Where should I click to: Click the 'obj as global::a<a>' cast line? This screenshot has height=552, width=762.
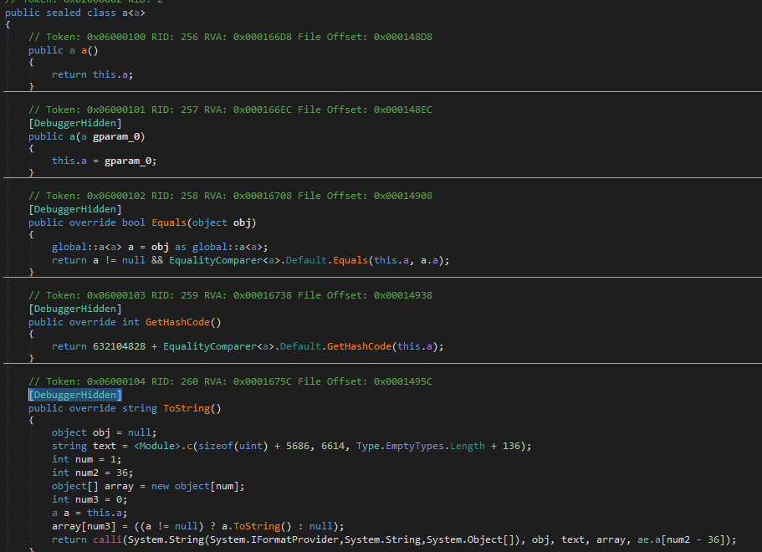pos(160,247)
